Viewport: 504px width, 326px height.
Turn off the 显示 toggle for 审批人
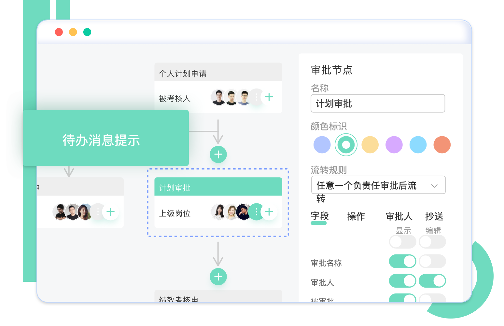tap(402, 280)
